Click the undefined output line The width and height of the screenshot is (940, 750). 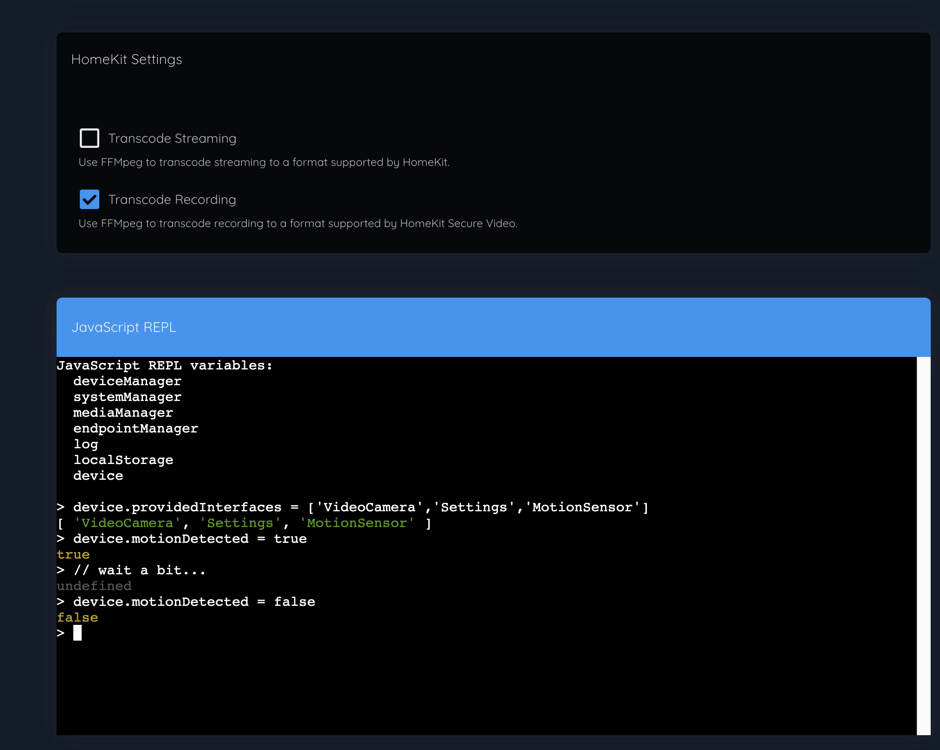pyautogui.click(x=94, y=585)
